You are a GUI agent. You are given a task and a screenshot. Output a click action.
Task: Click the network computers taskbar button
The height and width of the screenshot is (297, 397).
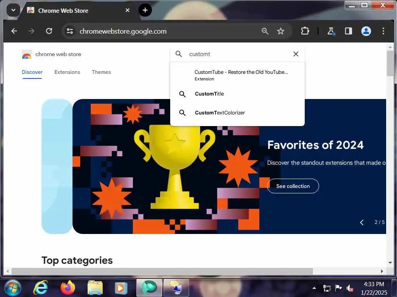click(176, 288)
